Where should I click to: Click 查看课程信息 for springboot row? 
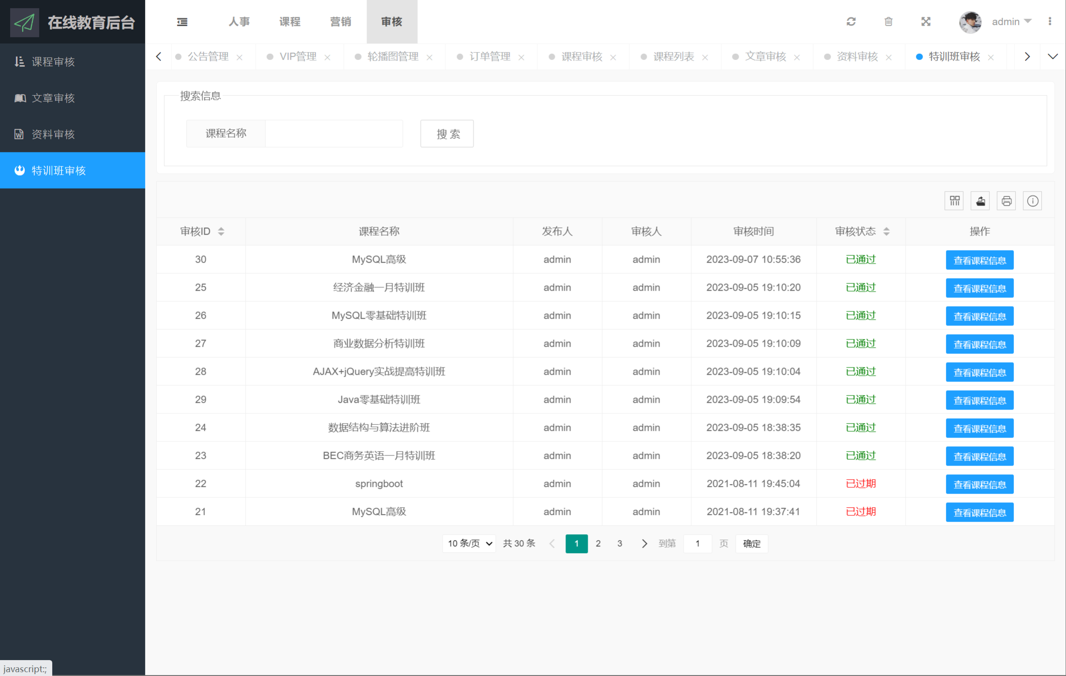pyautogui.click(x=979, y=485)
